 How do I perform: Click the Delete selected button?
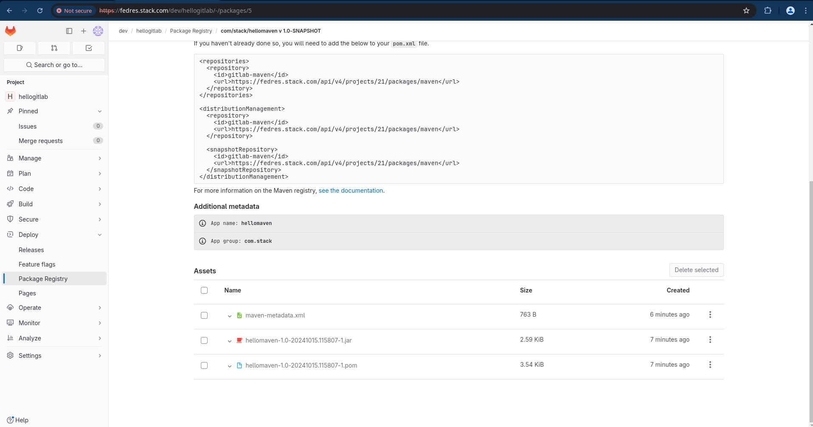point(696,270)
